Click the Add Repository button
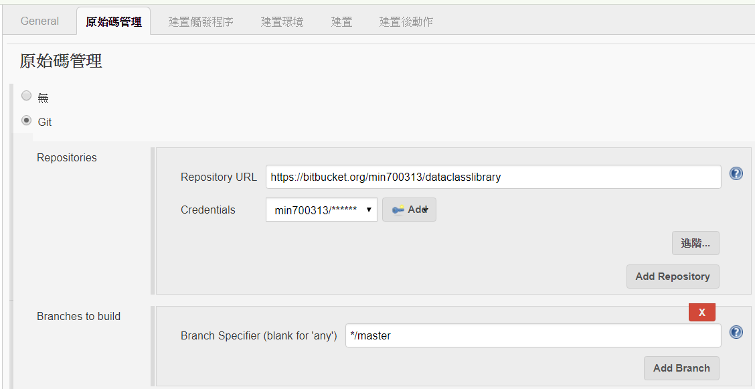This screenshot has height=389, width=755. [x=673, y=277]
